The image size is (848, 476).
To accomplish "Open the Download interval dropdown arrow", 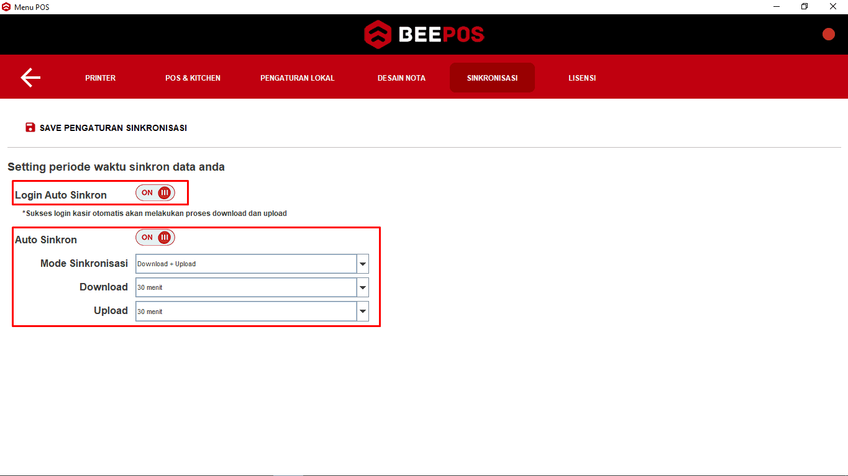I will click(x=363, y=287).
